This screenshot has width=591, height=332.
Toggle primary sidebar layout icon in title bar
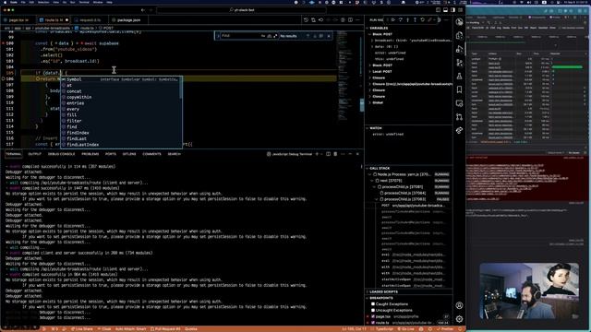pos(438,10)
